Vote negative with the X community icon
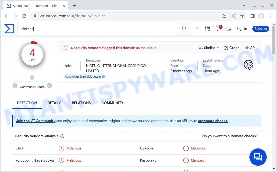 (x=15, y=86)
